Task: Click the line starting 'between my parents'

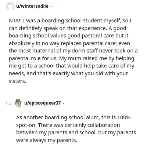Action: (x=76, y=133)
